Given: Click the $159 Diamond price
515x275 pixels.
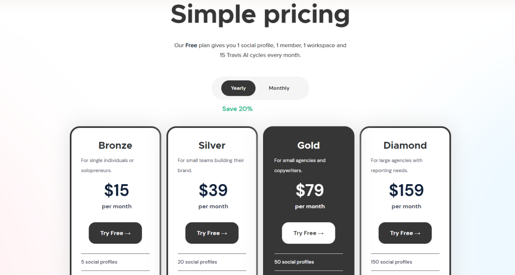Looking at the screenshot, I should (x=406, y=190).
